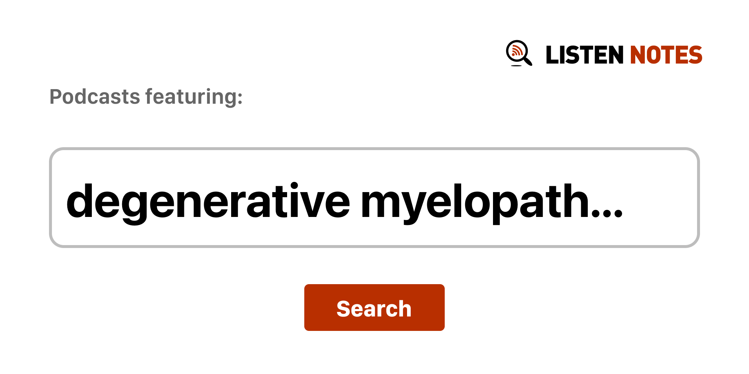Click the white "Search" label on the button

coord(374,309)
